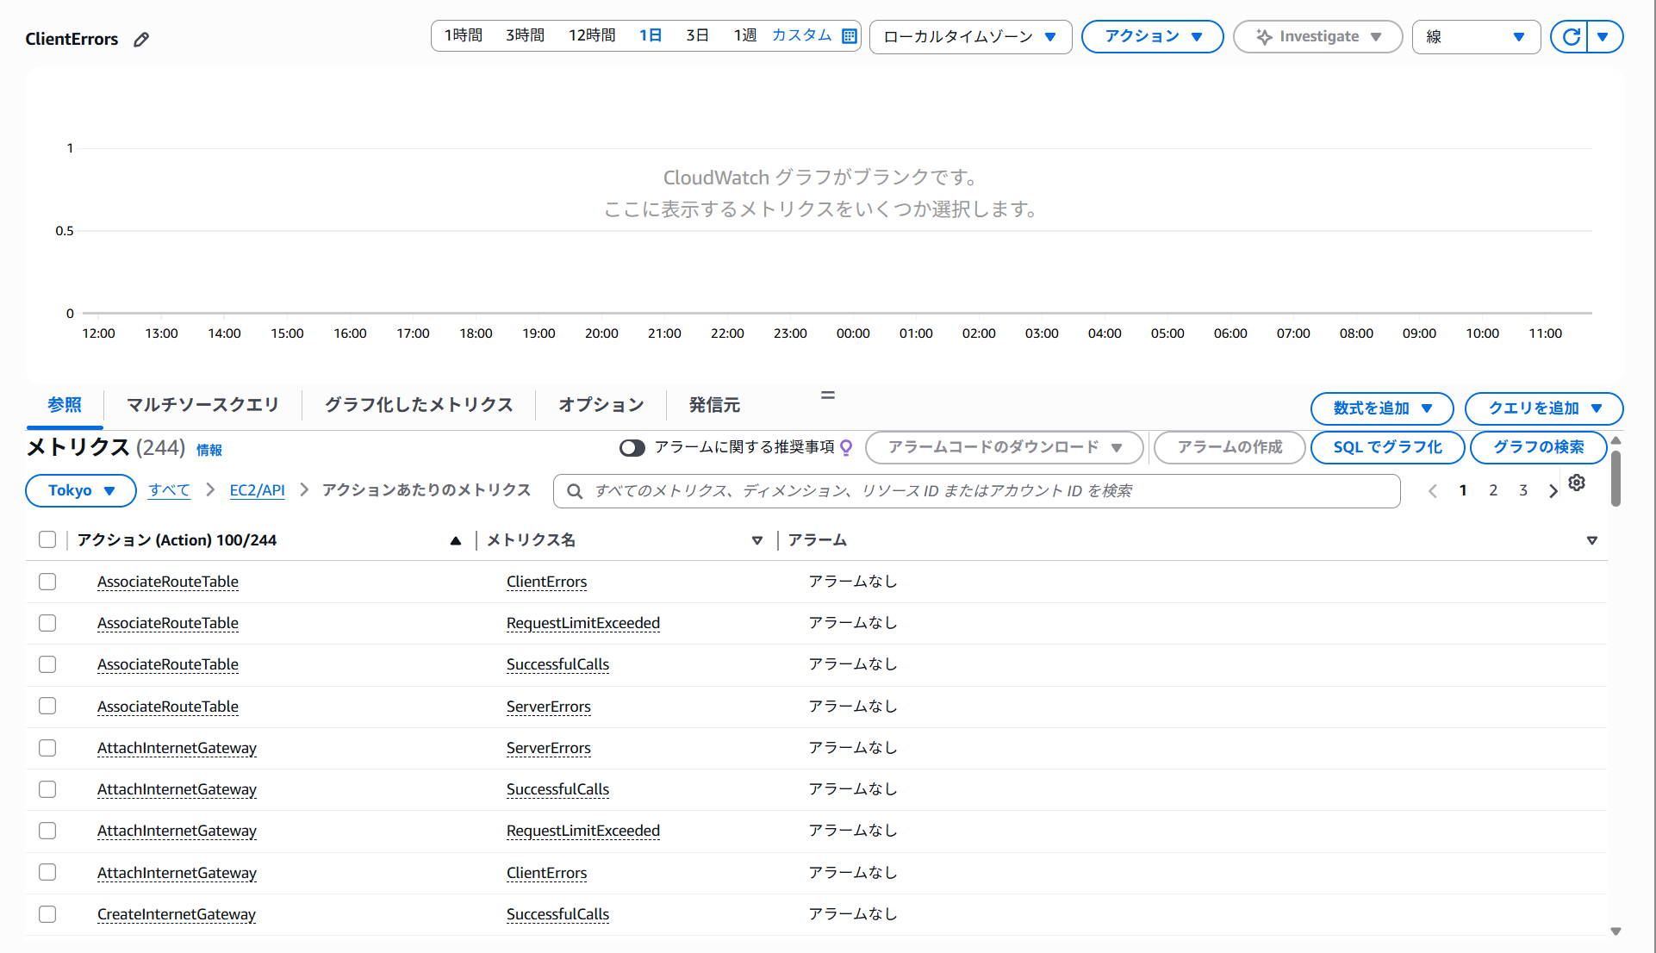Select the 3 day time range
The height and width of the screenshot is (953, 1656).
point(697,35)
